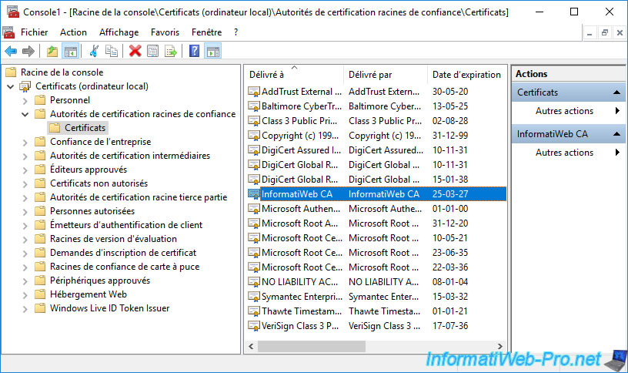Viewport: 628px width, 373px height.
Task: Click the scrollbar left arrow in certificate list
Action: click(x=251, y=346)
